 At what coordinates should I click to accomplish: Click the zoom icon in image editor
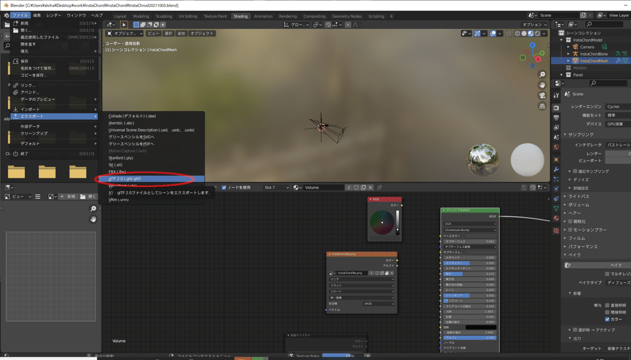click(93, 209)
